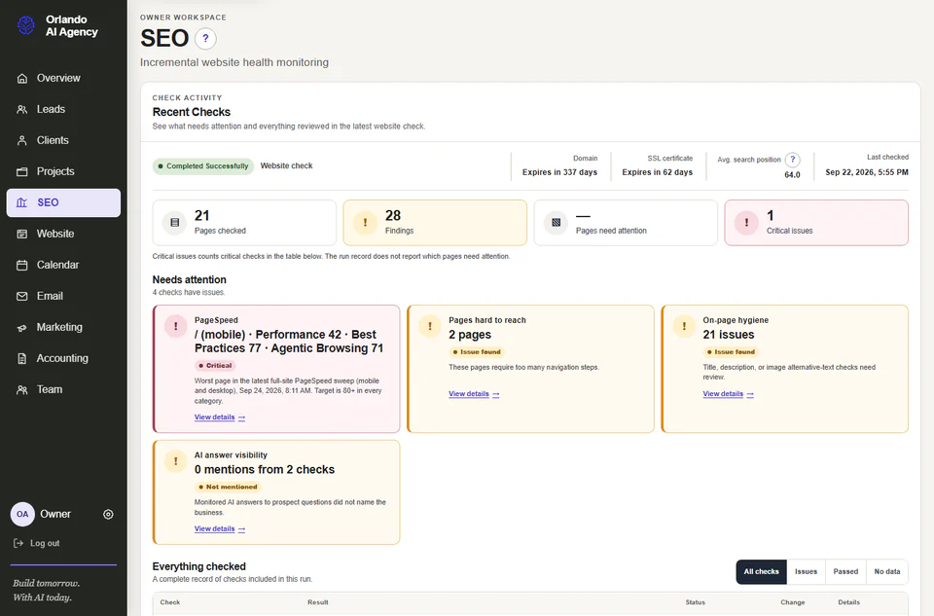Click the Check column header
Image resolution: width=934 pixels, height=616 pixels.
[x=169, y=603]
